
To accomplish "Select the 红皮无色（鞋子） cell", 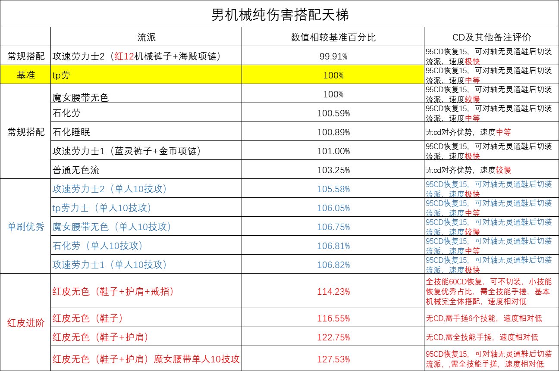I will click(146, 318).
